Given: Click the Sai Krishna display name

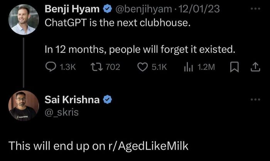Looking at the screenshot, I should 73,100.
